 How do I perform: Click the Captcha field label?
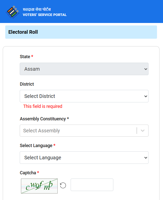click(x=28, y=173)
